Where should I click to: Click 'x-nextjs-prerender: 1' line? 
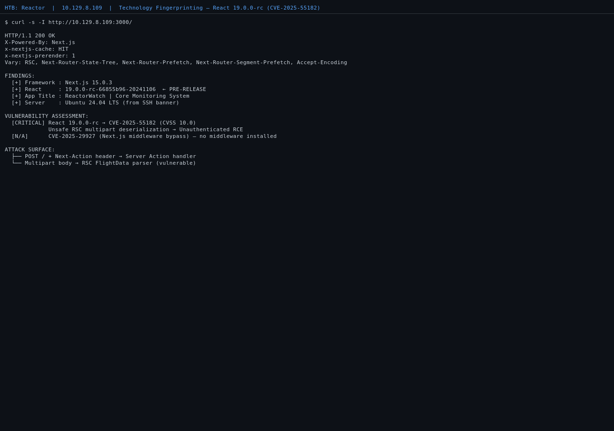pos(40,56)
